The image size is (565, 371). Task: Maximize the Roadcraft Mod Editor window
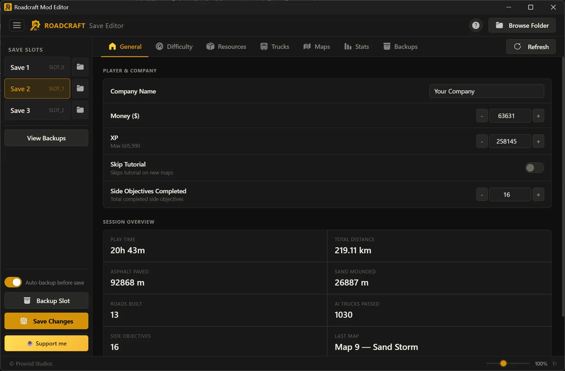(531, 7)
